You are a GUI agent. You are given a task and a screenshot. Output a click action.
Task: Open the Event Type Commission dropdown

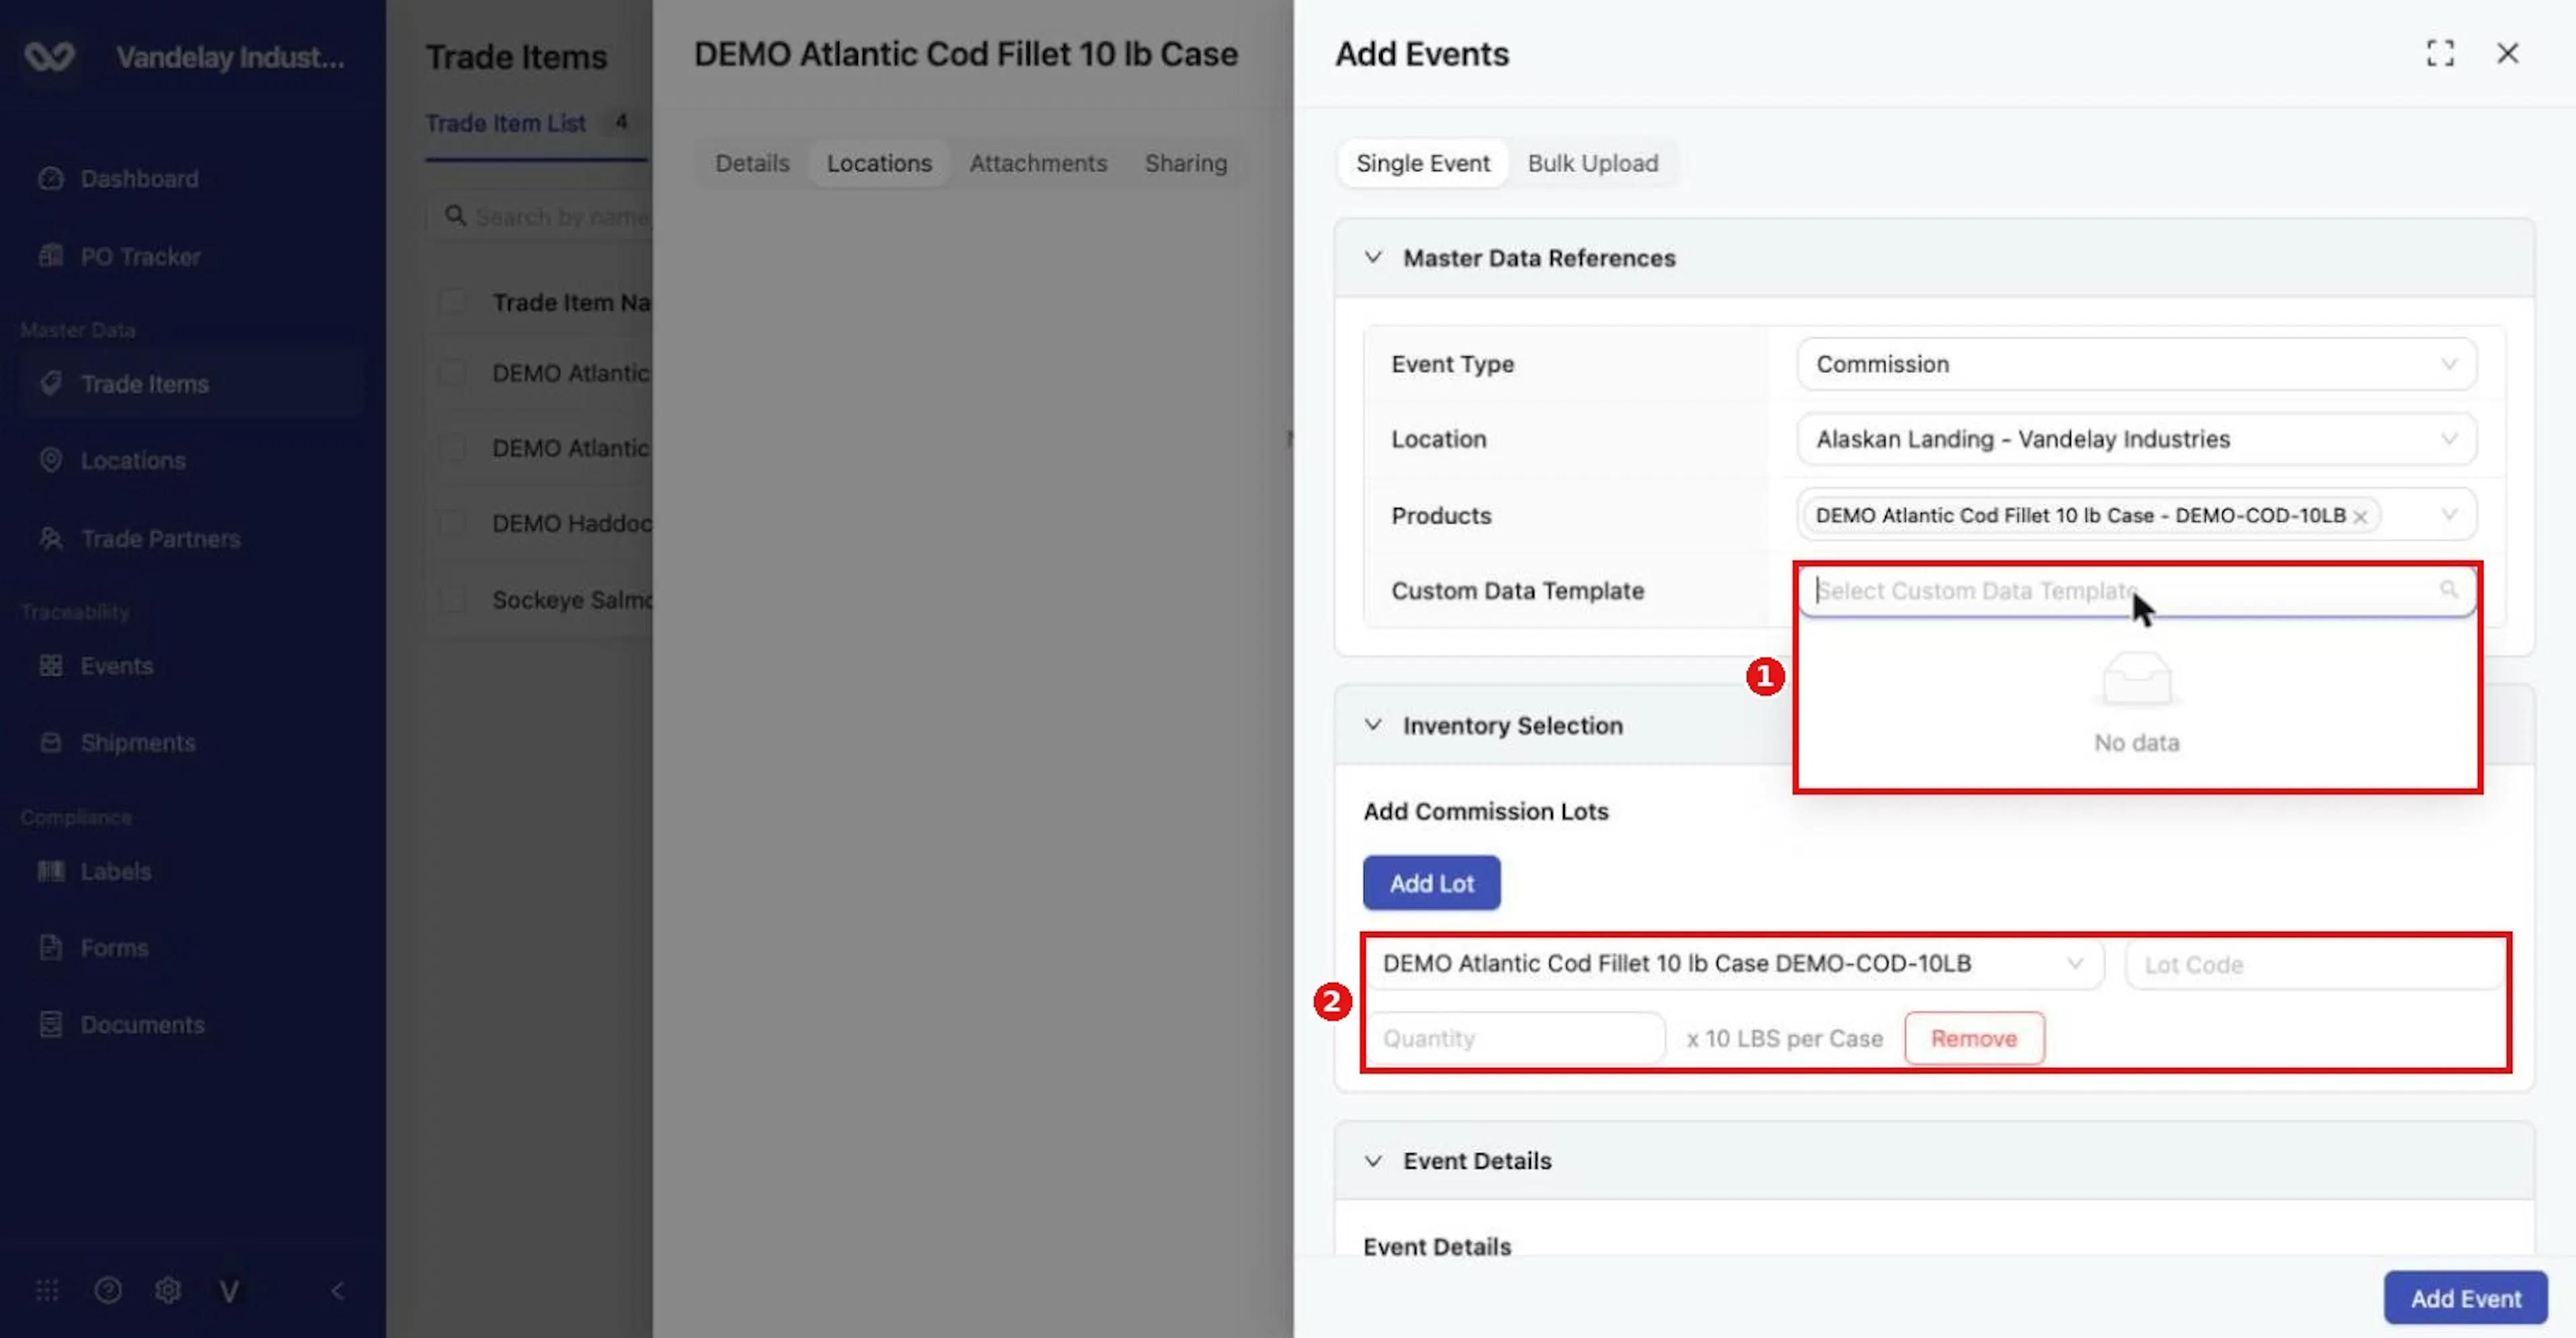pos(2136,364)
